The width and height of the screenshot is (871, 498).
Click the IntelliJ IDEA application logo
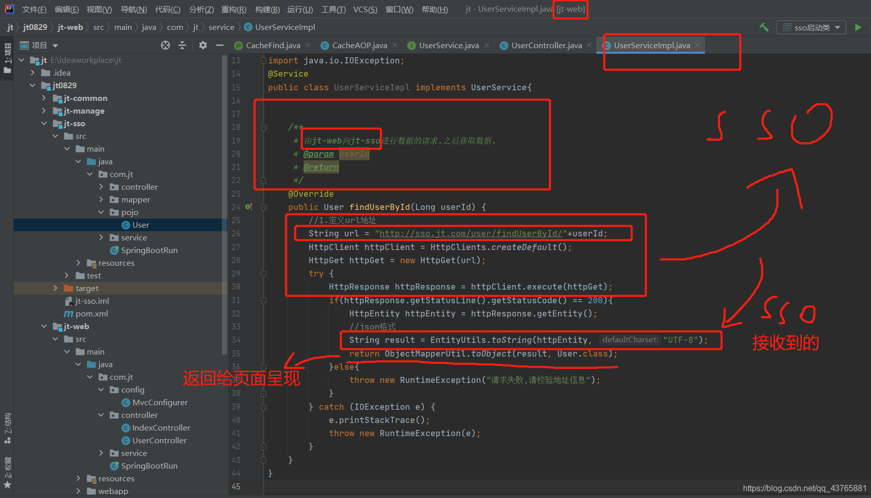pos(10,9)
